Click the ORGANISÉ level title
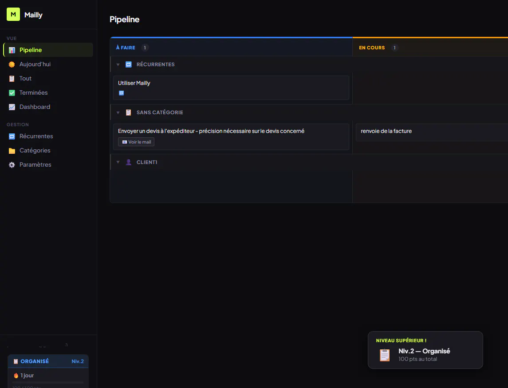 click(35, 361)
